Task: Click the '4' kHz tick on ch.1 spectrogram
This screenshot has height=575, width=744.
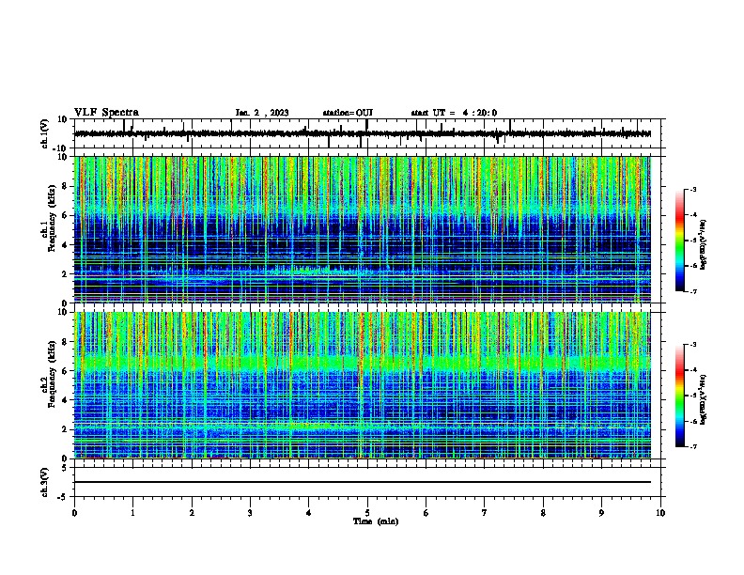Action: coord(66,245)
